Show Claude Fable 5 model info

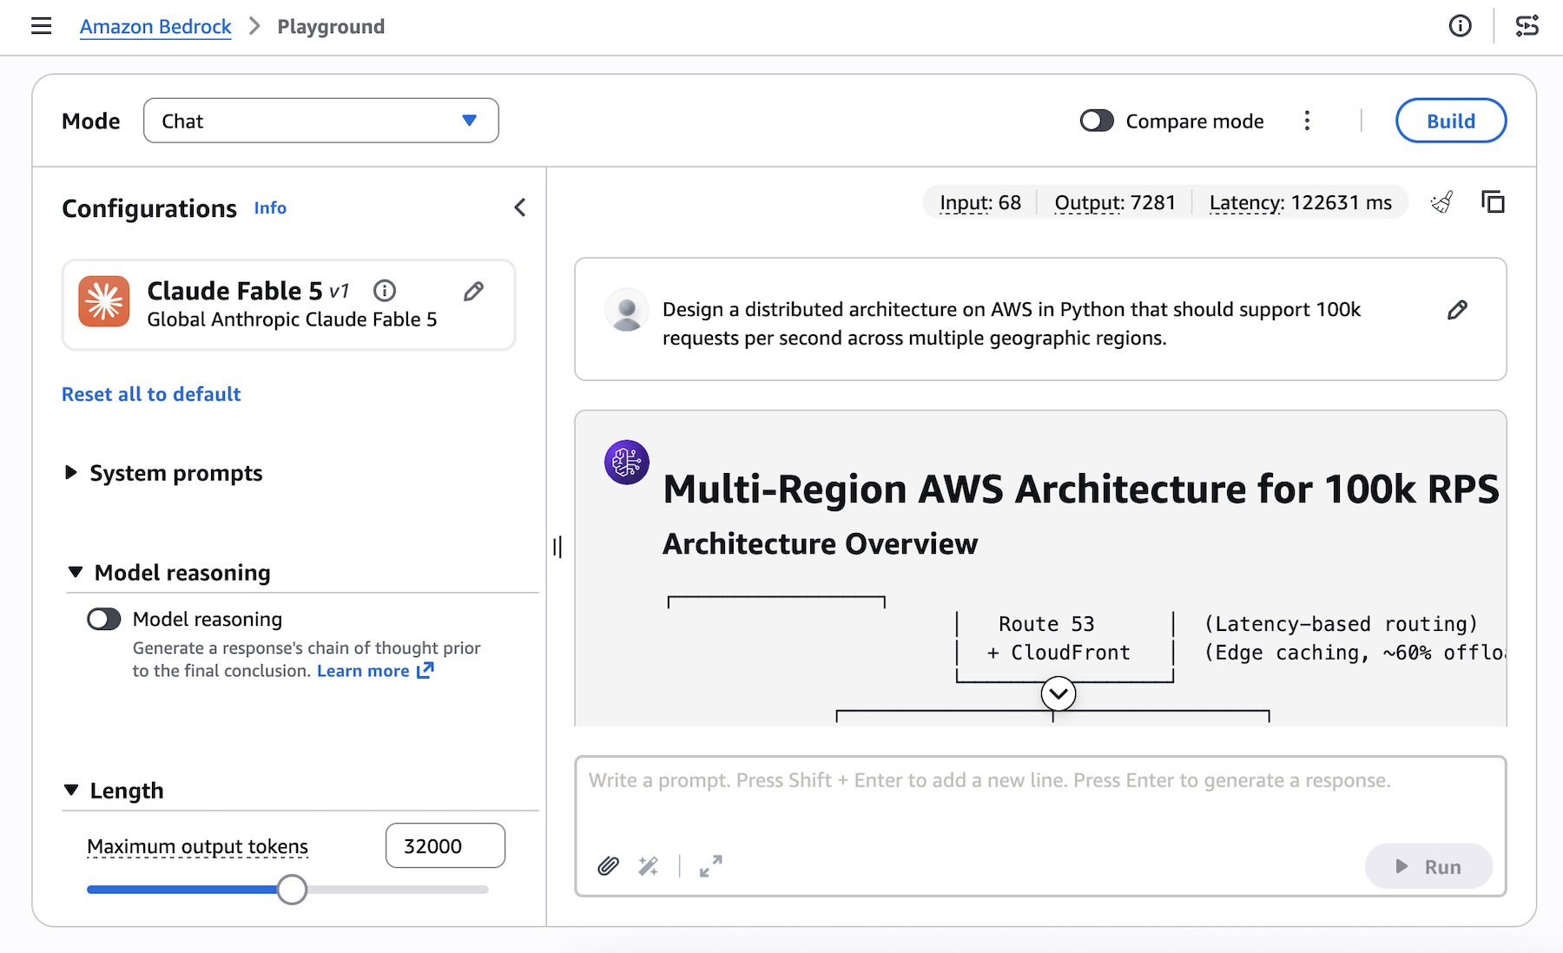385,290
